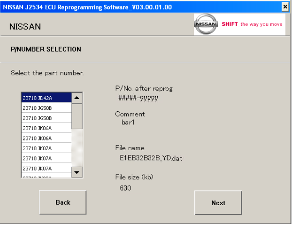Click the file size value 630
292x225 pixels.
pyautogui.click(x=125, y=188)
